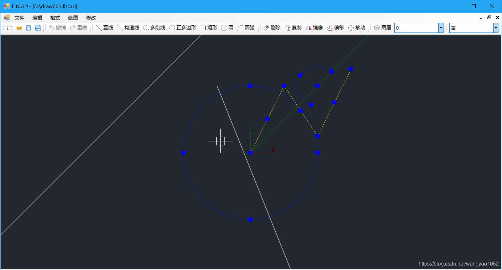Open the 绘图 menu
502x270 pixels.
coord(73,18)
